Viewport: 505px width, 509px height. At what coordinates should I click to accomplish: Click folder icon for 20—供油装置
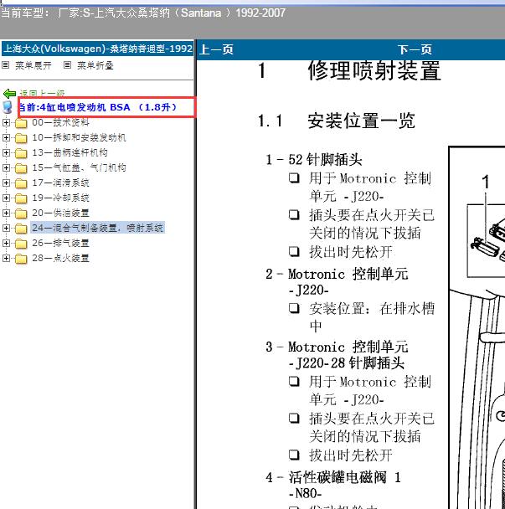pyautogui.click(x=21, y=213)
